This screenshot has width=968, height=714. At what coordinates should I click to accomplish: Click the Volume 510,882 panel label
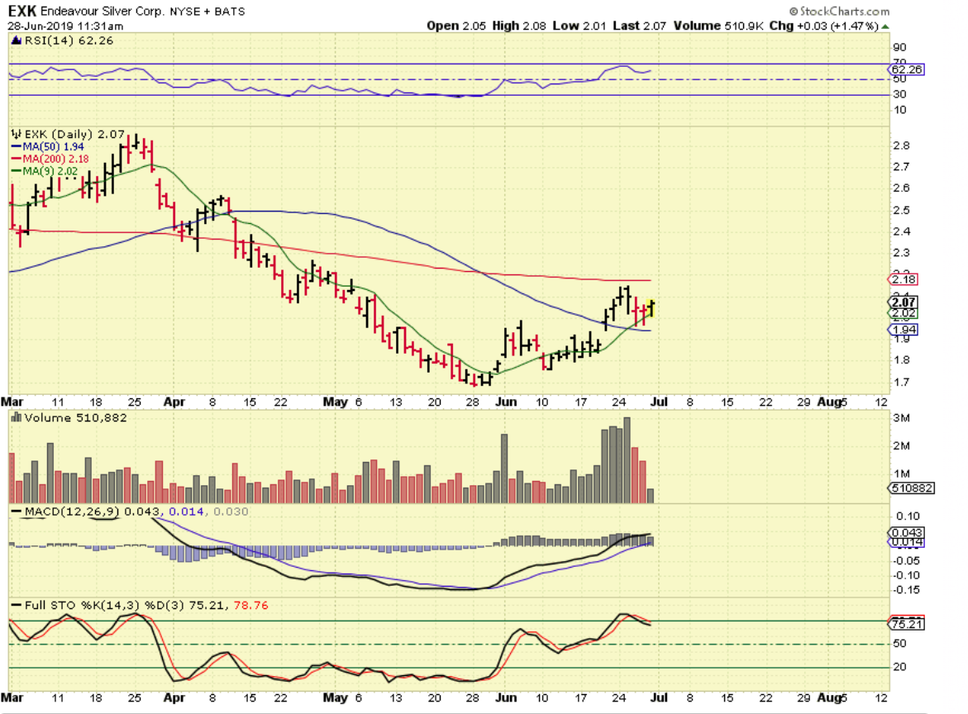click(76, 418)
